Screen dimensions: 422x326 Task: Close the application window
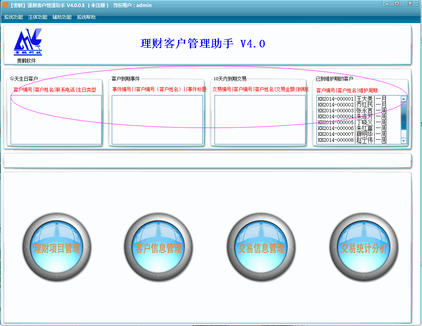pos(410,4)
